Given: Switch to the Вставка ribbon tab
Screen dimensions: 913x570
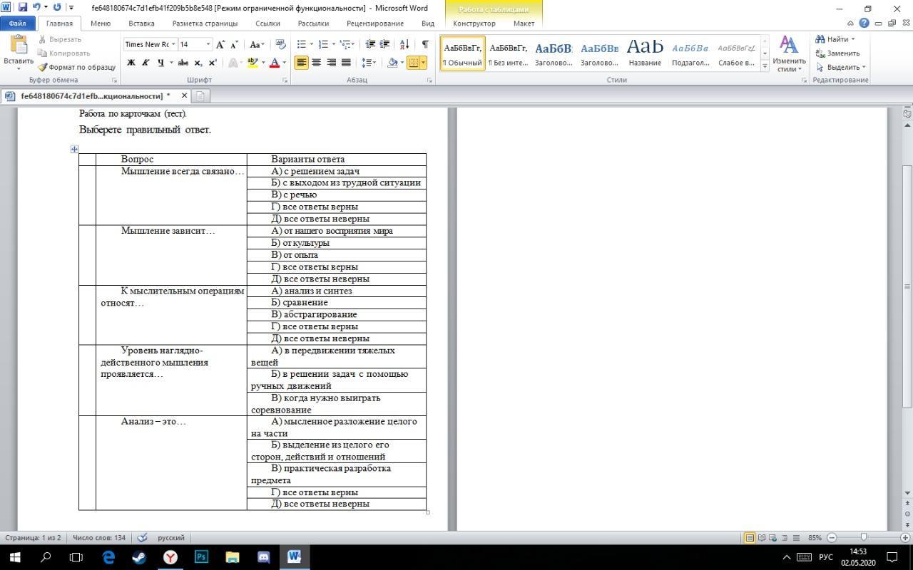Looking at the screenshot, I should point(141,24).
